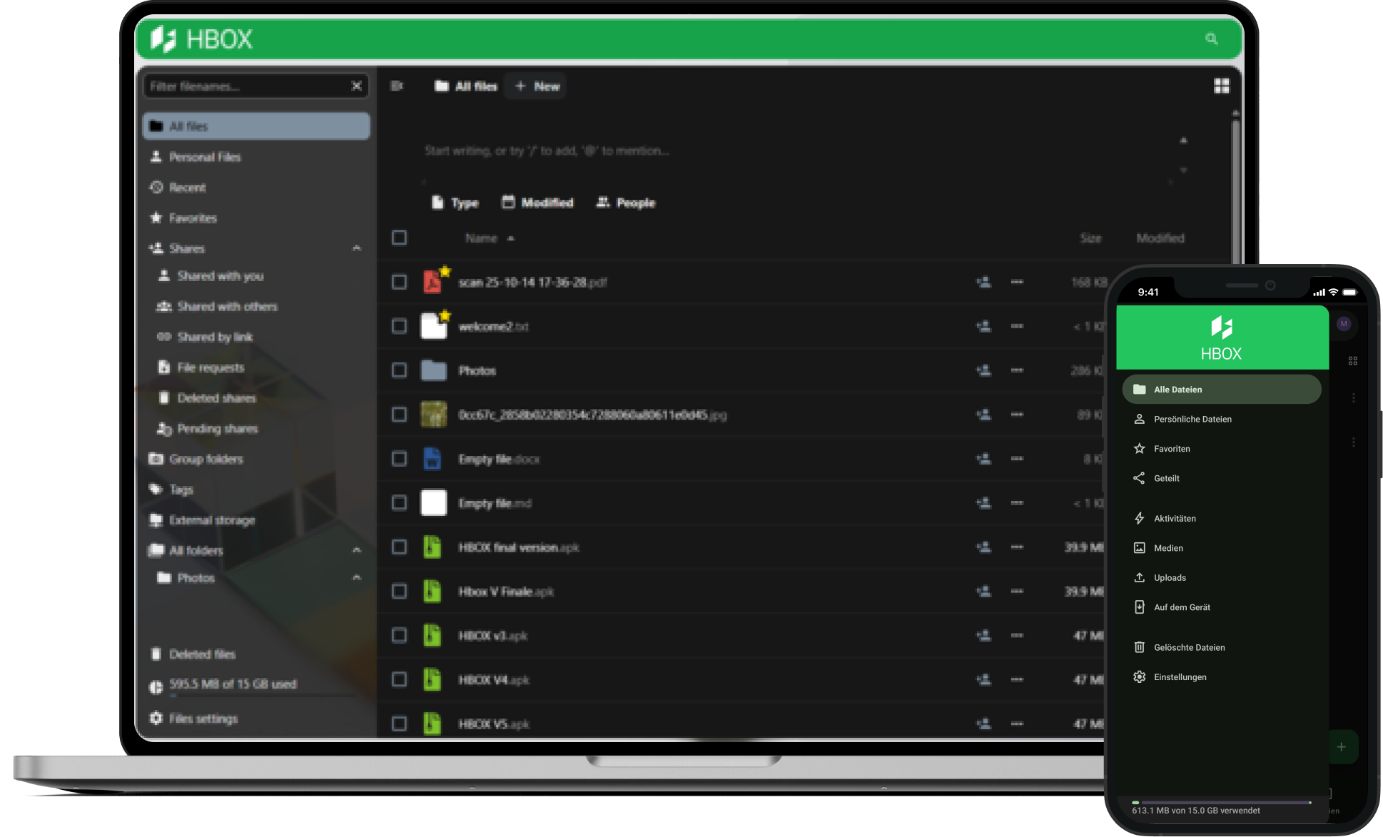Toggle the navigation sidebar icon
This screenshot has width=1383, height=837.
tap(397, 86)
